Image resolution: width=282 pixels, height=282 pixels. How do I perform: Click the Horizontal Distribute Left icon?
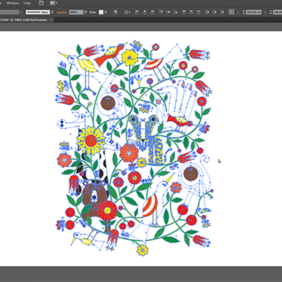point(208,11)
